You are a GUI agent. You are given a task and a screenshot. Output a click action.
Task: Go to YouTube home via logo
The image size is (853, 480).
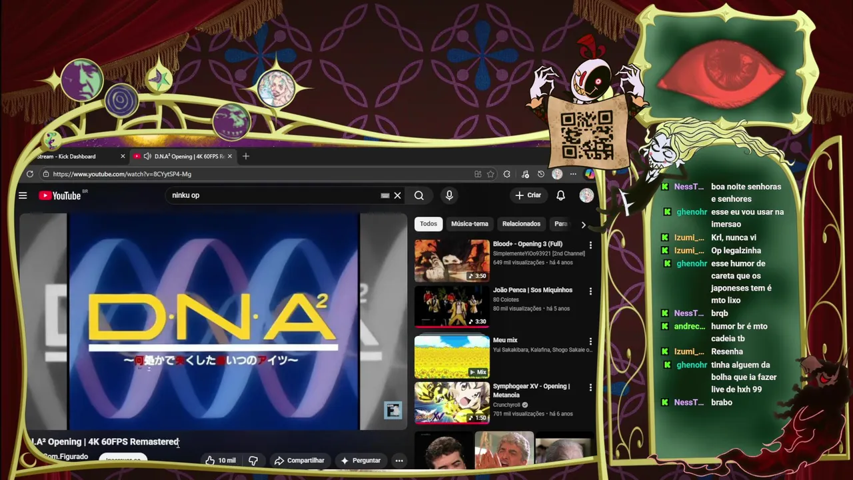(60, 195)
